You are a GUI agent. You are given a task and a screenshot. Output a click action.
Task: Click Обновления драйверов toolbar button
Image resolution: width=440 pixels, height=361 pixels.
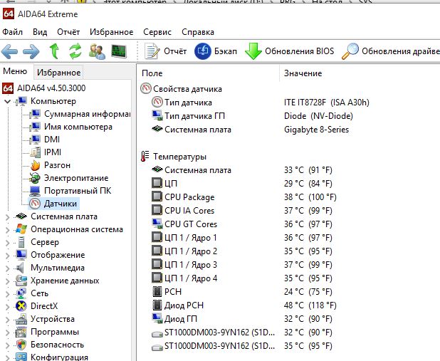tap(391, 51)
